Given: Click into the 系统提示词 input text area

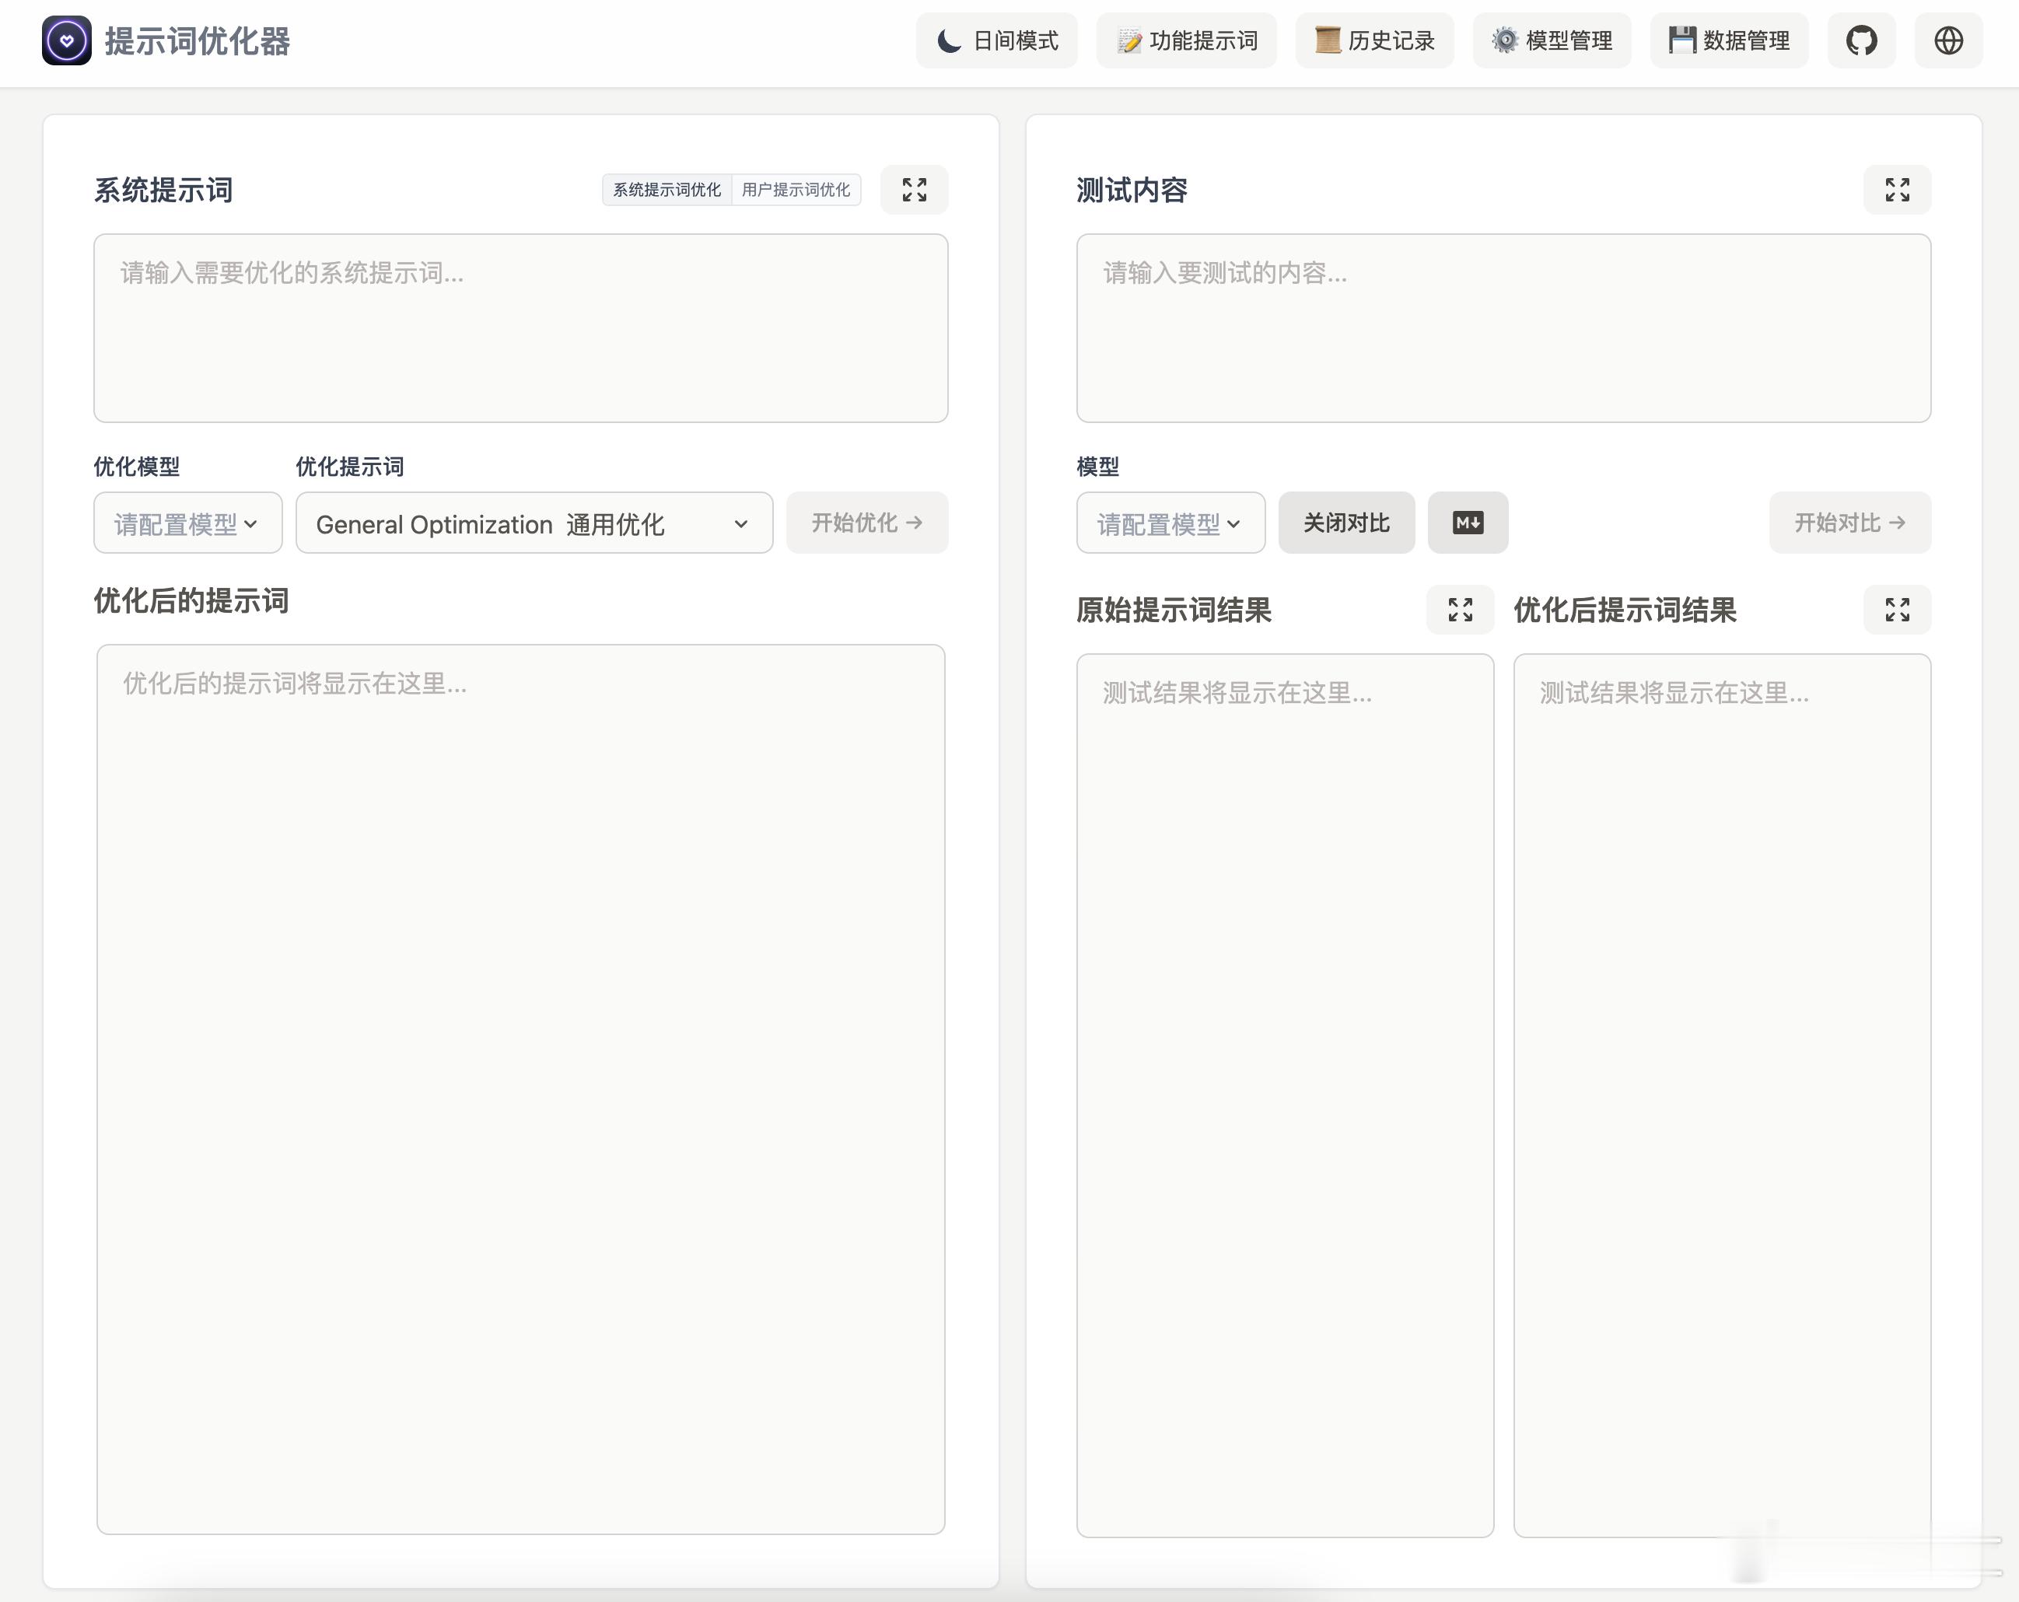Looking at the screenshot, I should (x=520, y=327).
